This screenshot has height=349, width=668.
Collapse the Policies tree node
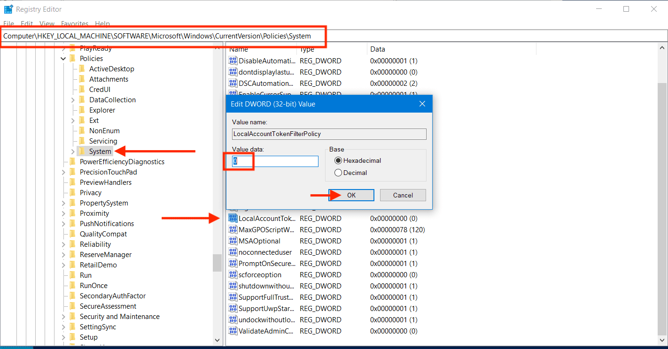pyautogui.click(x=63, y=59)
